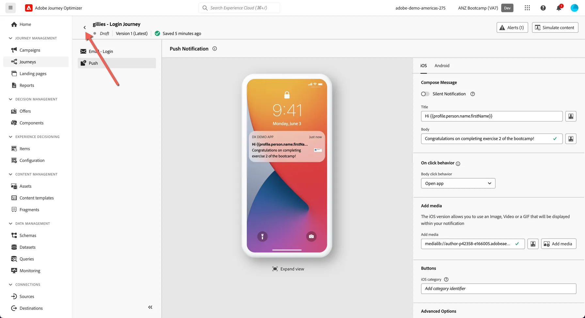
Task: Open the notifications bell icon
Action: tap(559, 8)
